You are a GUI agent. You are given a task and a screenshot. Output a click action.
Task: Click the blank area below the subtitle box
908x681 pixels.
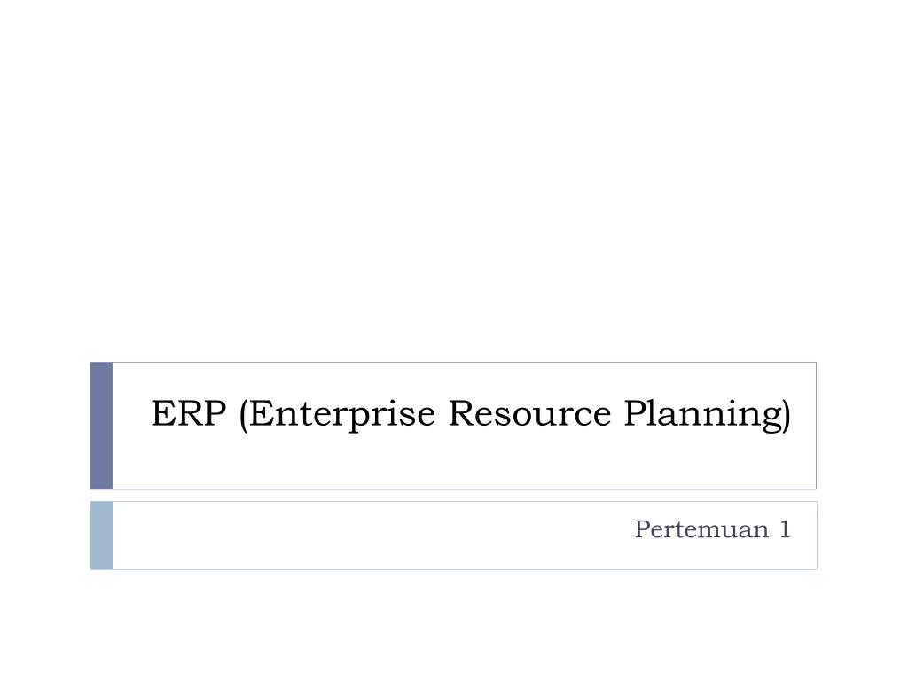pos(454,625)
